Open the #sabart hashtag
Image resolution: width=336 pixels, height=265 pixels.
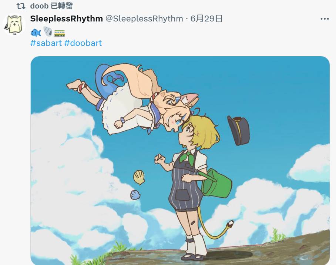(x=46, y=43)
